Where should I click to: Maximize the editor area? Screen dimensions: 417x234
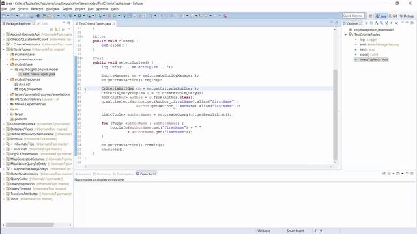pos(337,23)
